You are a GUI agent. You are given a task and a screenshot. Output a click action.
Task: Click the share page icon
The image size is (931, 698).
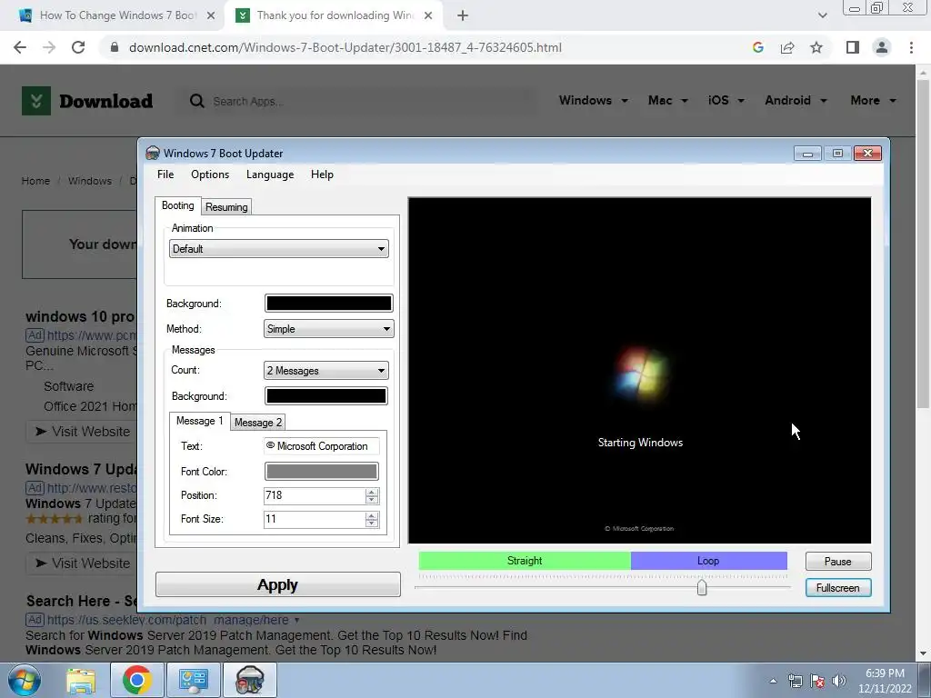coord(787,47)
